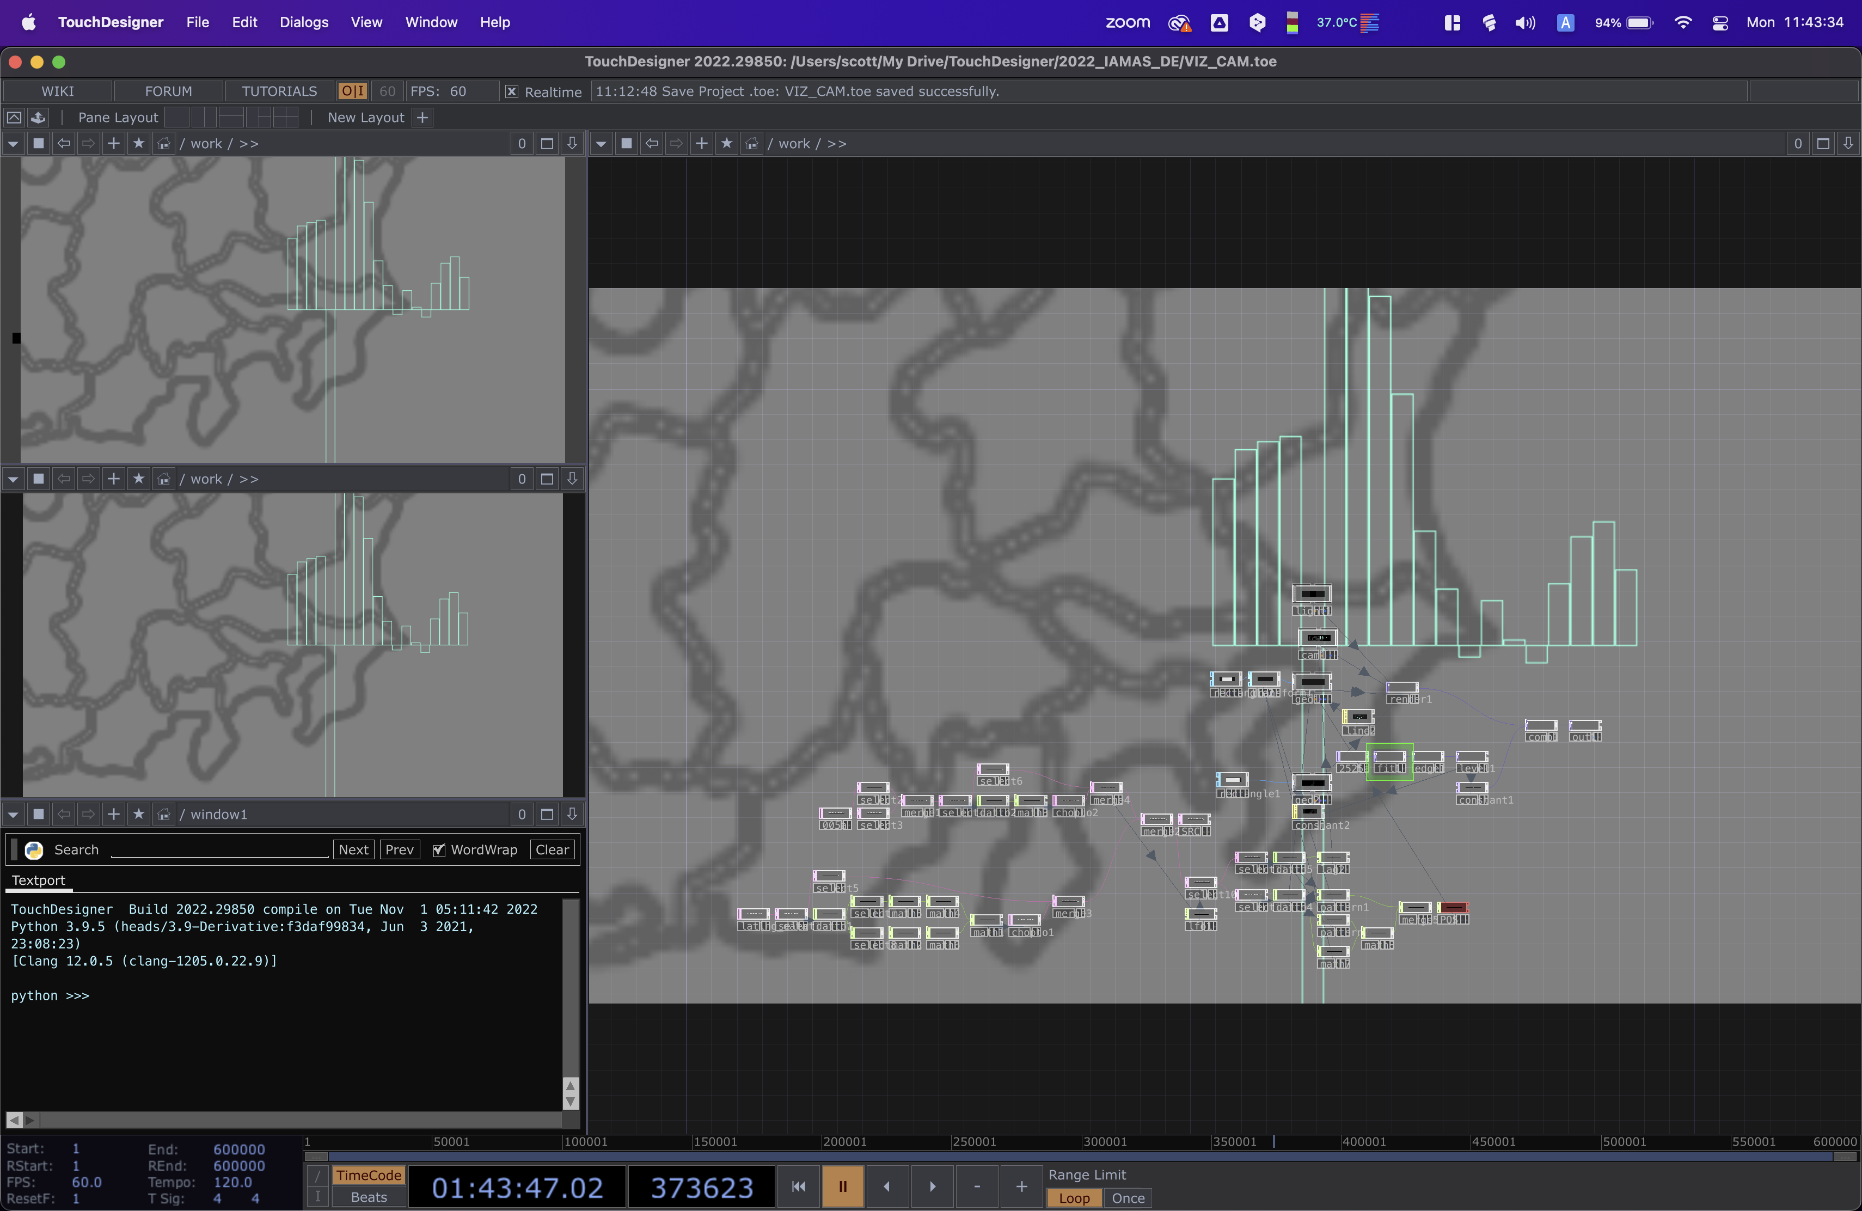1862x1211 pixels.
Task: Open the TUTORIALS link button
Action: click(279, 91)
